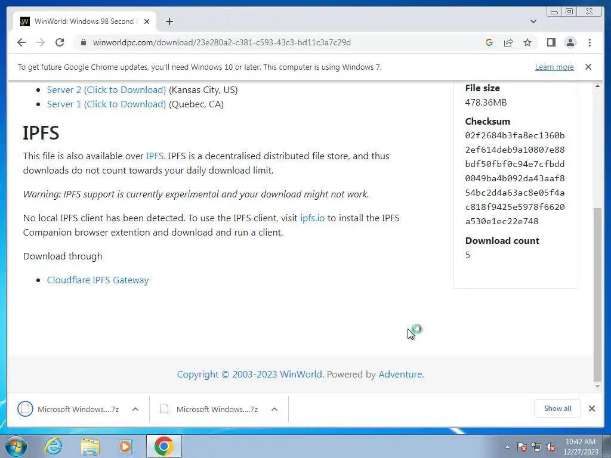Viewport: 611px width, 458px height.
Task: Click the 478.36MB file size value
Action: click(486, 103)
